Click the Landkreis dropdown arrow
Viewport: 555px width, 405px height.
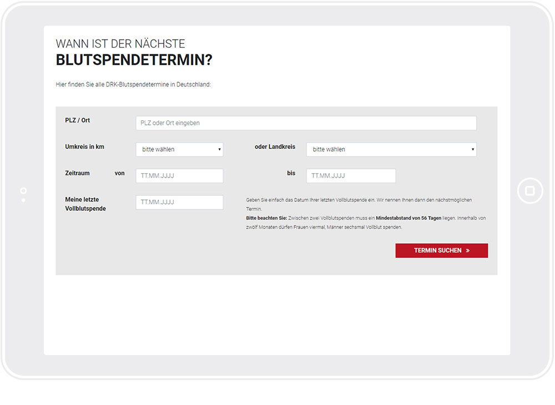click(x=472, y=149)
